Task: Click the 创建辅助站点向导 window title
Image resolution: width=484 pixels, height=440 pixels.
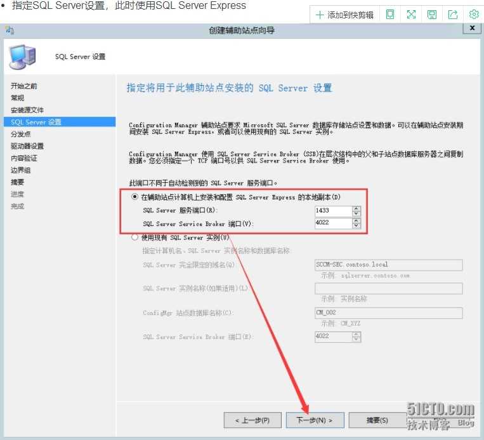Action: click(x=242, y=30)
